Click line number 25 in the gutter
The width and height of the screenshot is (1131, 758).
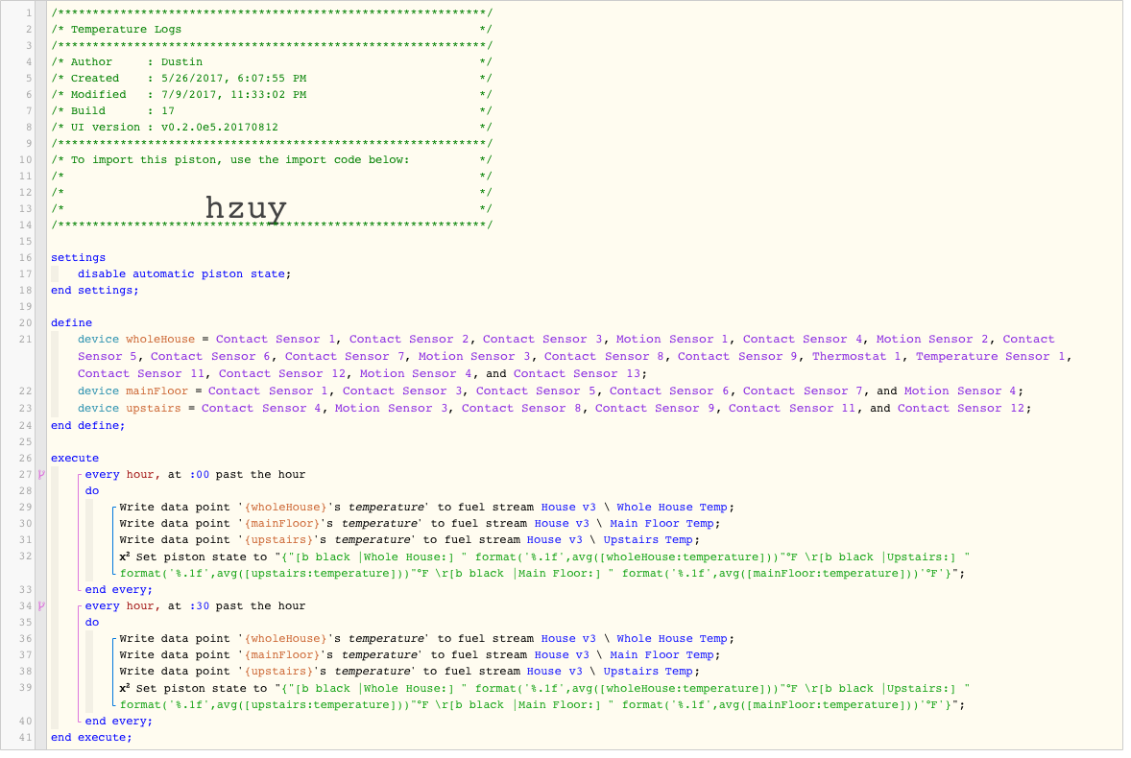pyautogui.click(x=25, y=441)
